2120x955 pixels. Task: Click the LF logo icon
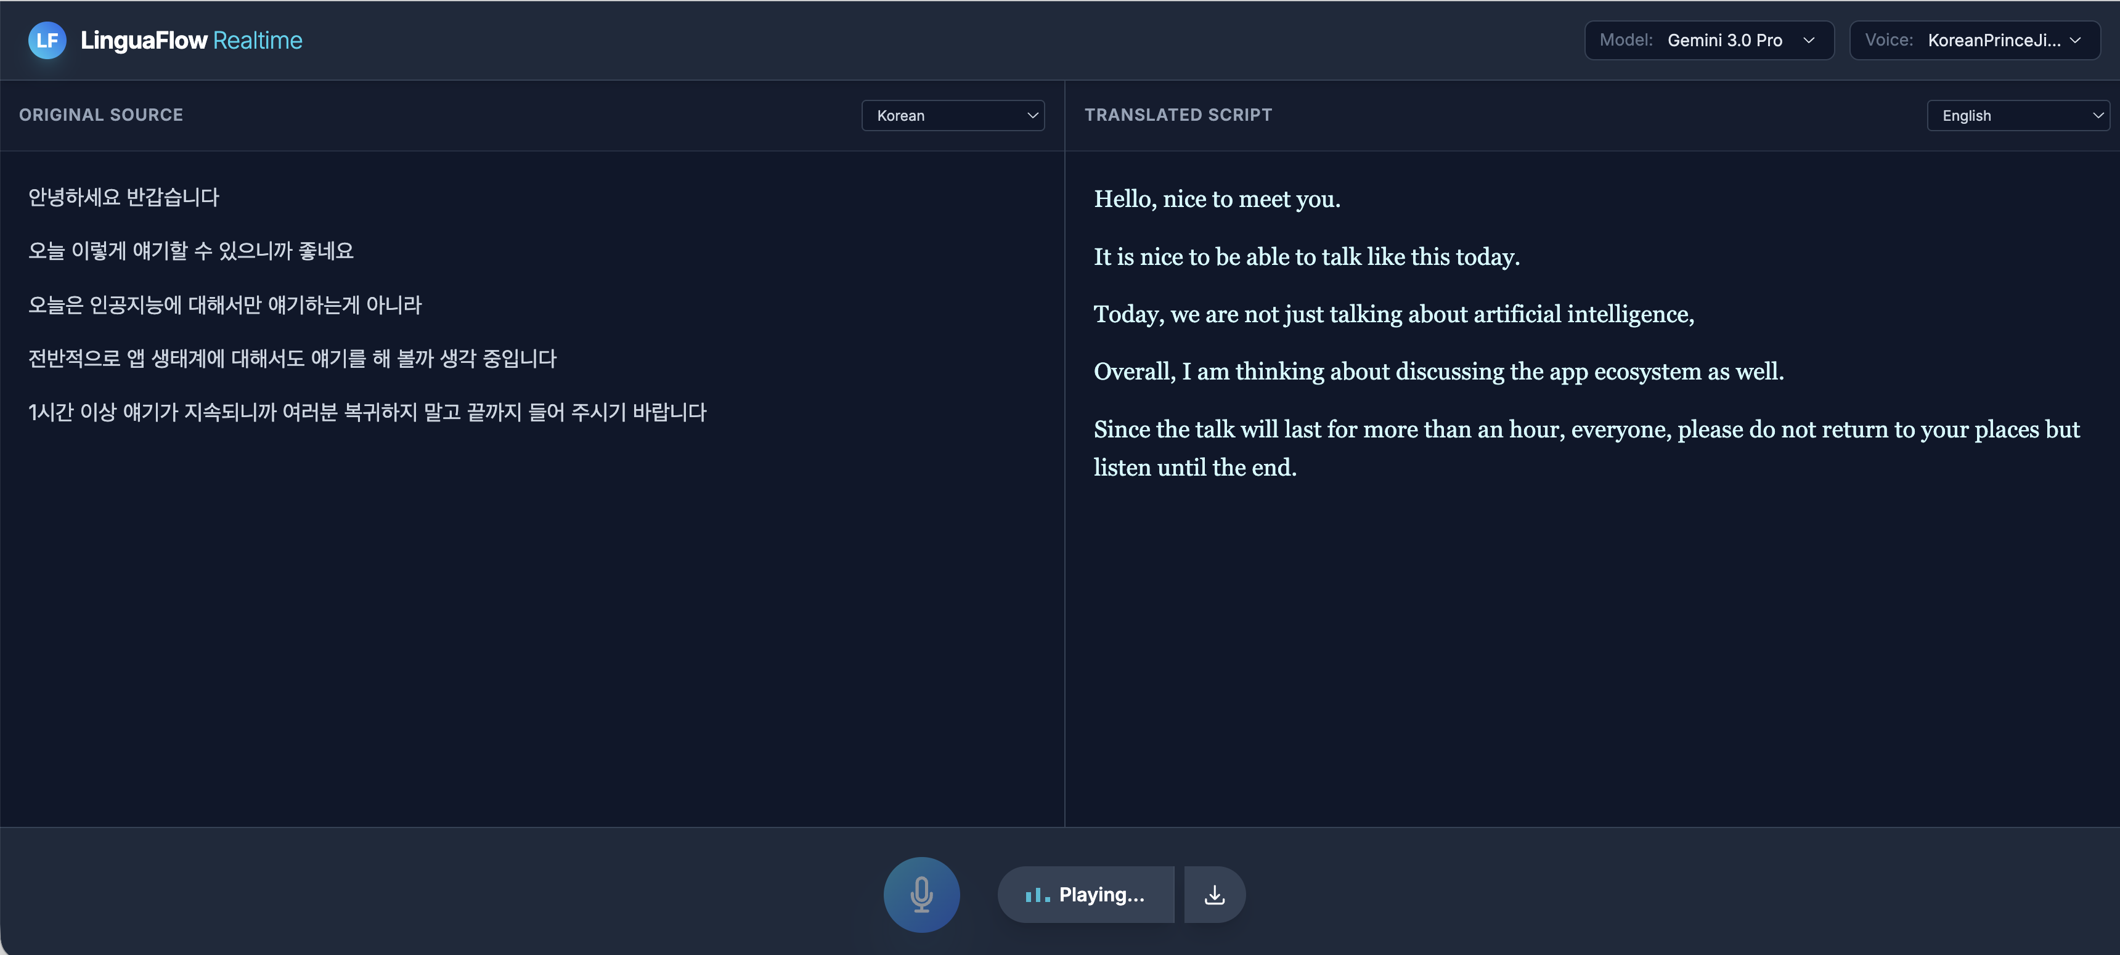point(47,39)
